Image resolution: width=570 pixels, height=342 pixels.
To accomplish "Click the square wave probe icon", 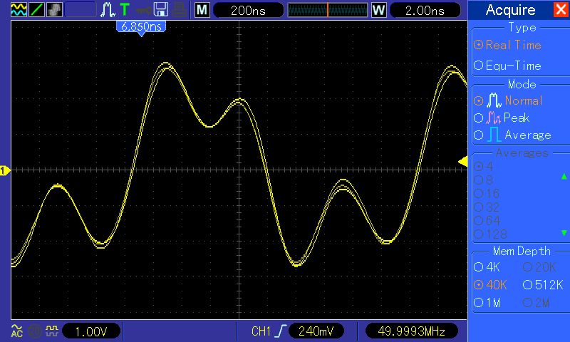I will coord(51,331).
